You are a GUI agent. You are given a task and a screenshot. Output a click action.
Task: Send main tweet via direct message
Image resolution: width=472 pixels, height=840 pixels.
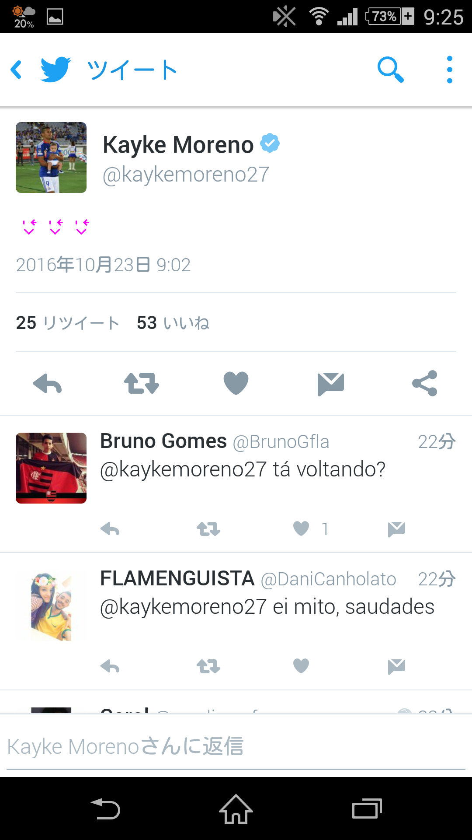[331, 384]
